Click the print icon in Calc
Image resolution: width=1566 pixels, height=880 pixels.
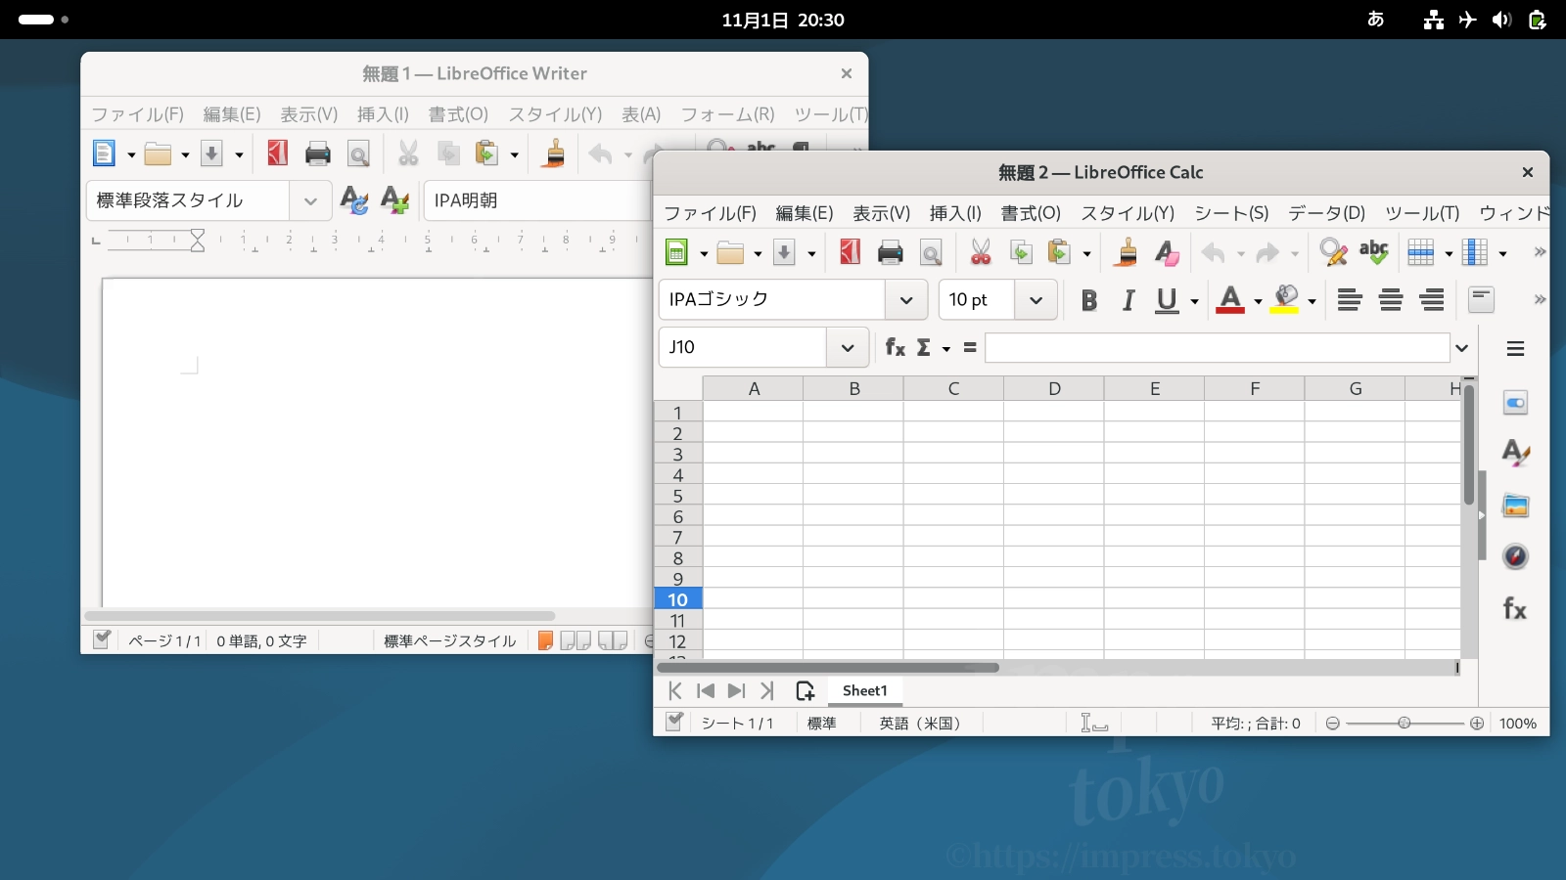[891, 253]
